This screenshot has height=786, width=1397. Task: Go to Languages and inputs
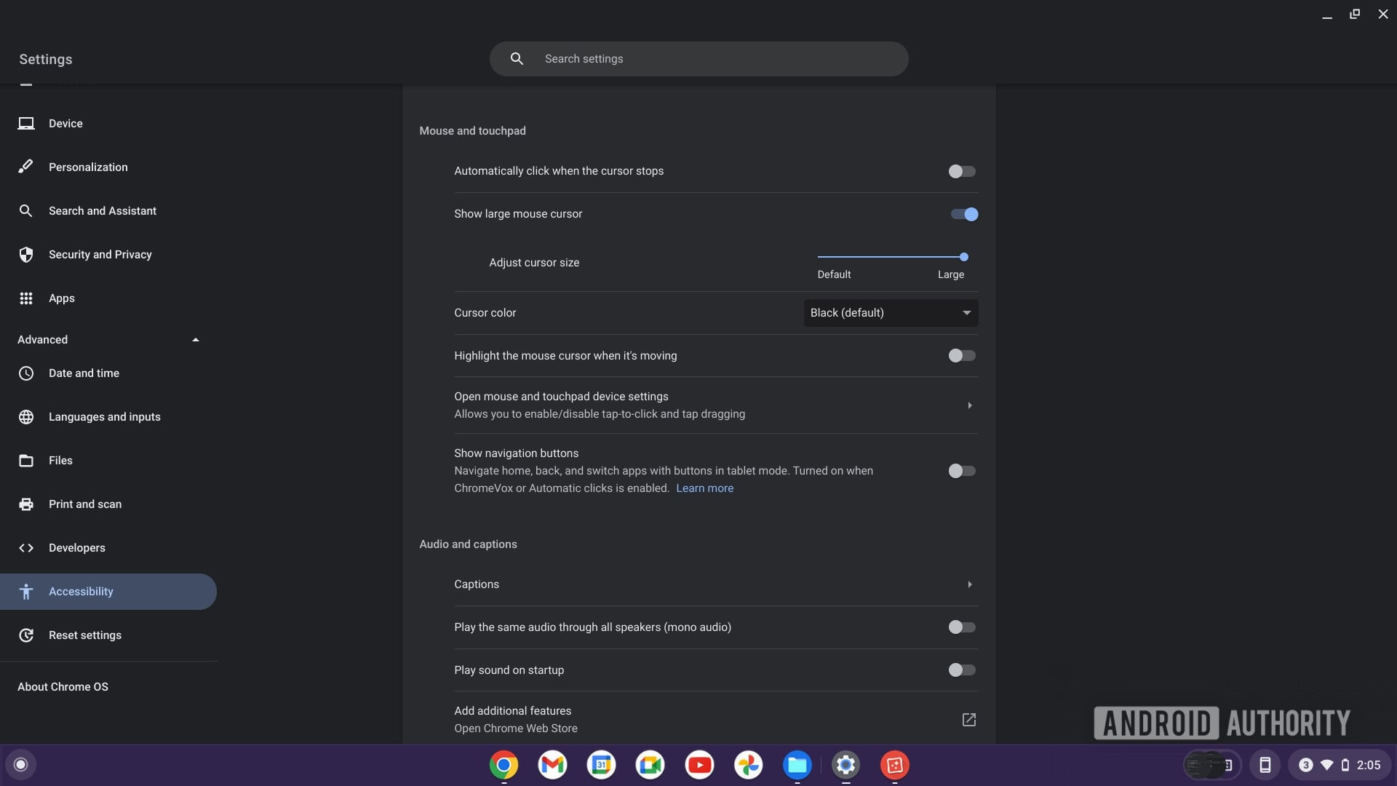[104, 417]
